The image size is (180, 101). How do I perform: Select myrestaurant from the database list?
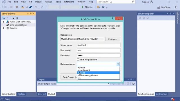tap(98, 70)
